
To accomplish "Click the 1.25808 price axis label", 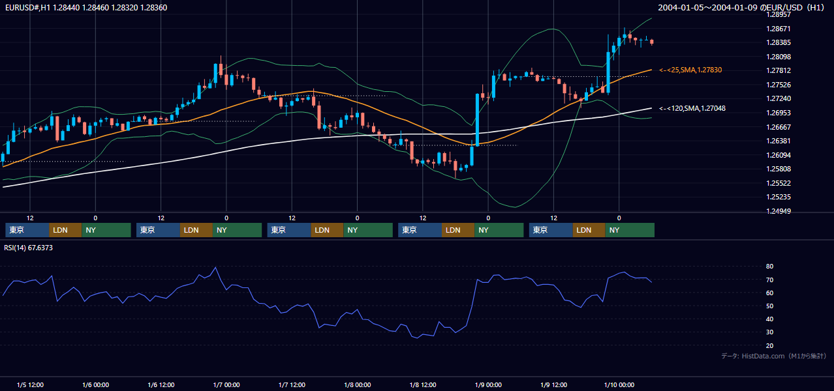I will pyautogui.click(x=779, y=169).
